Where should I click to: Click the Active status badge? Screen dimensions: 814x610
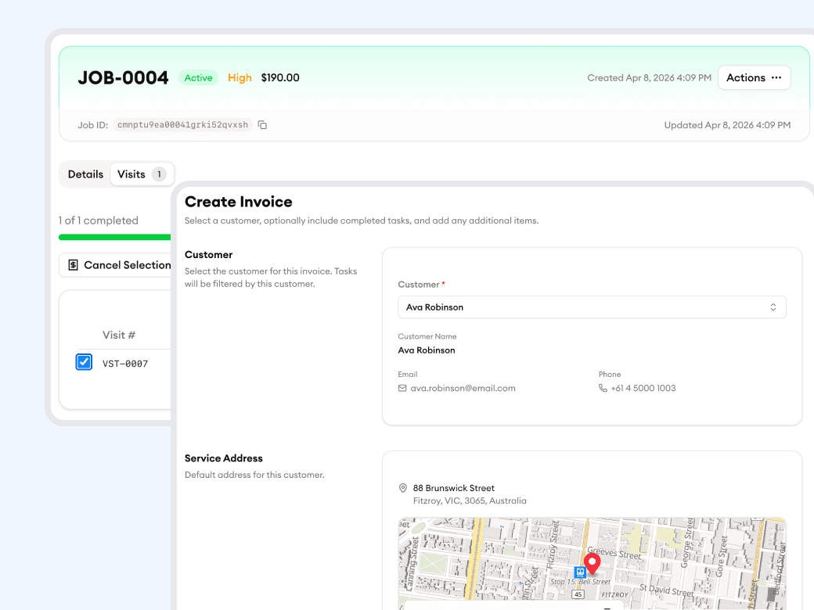point(198,77)
